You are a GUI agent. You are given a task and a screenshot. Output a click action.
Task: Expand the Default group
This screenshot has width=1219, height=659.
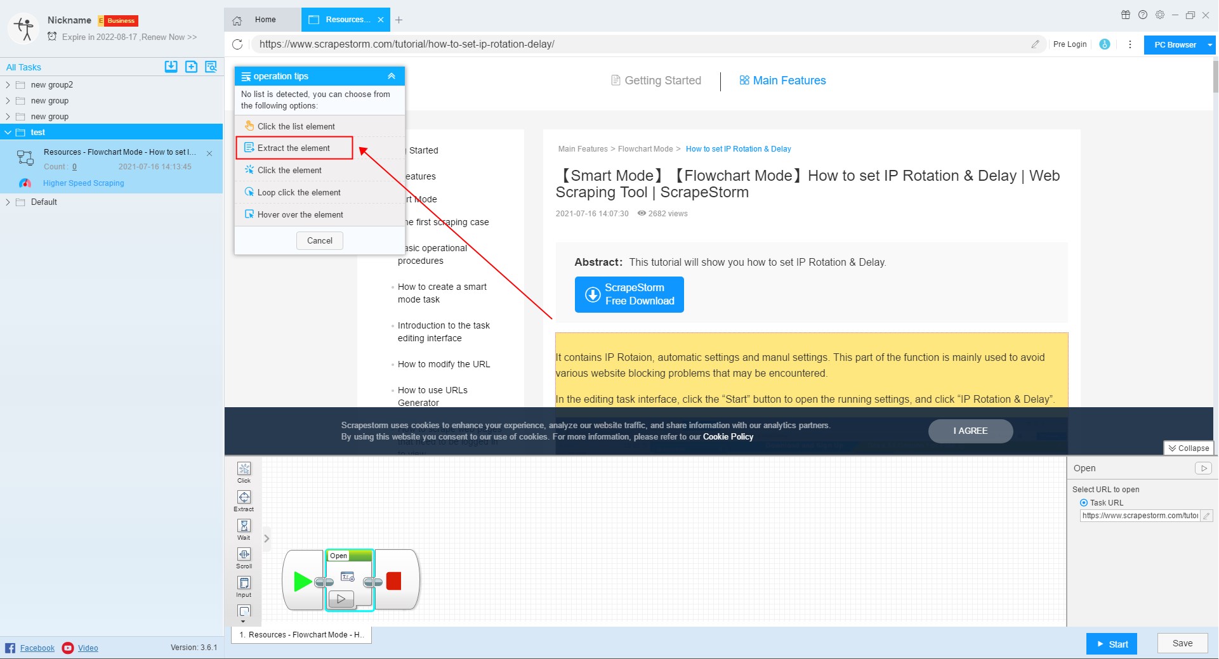point(8,202)
